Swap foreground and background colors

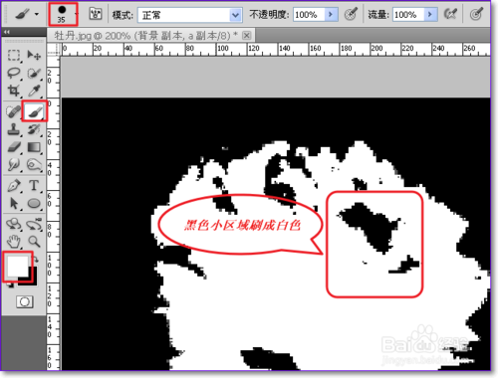pos(35,259)
